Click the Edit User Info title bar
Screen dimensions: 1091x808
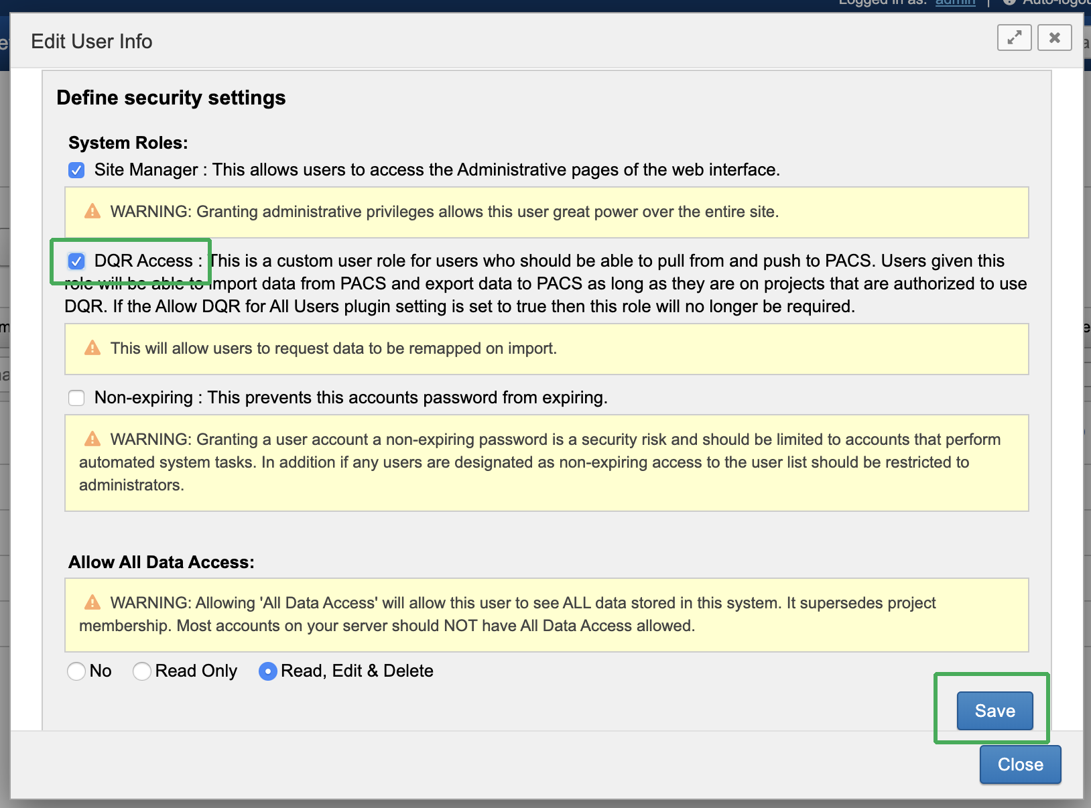pyautogui.click(x=469, y=41)
